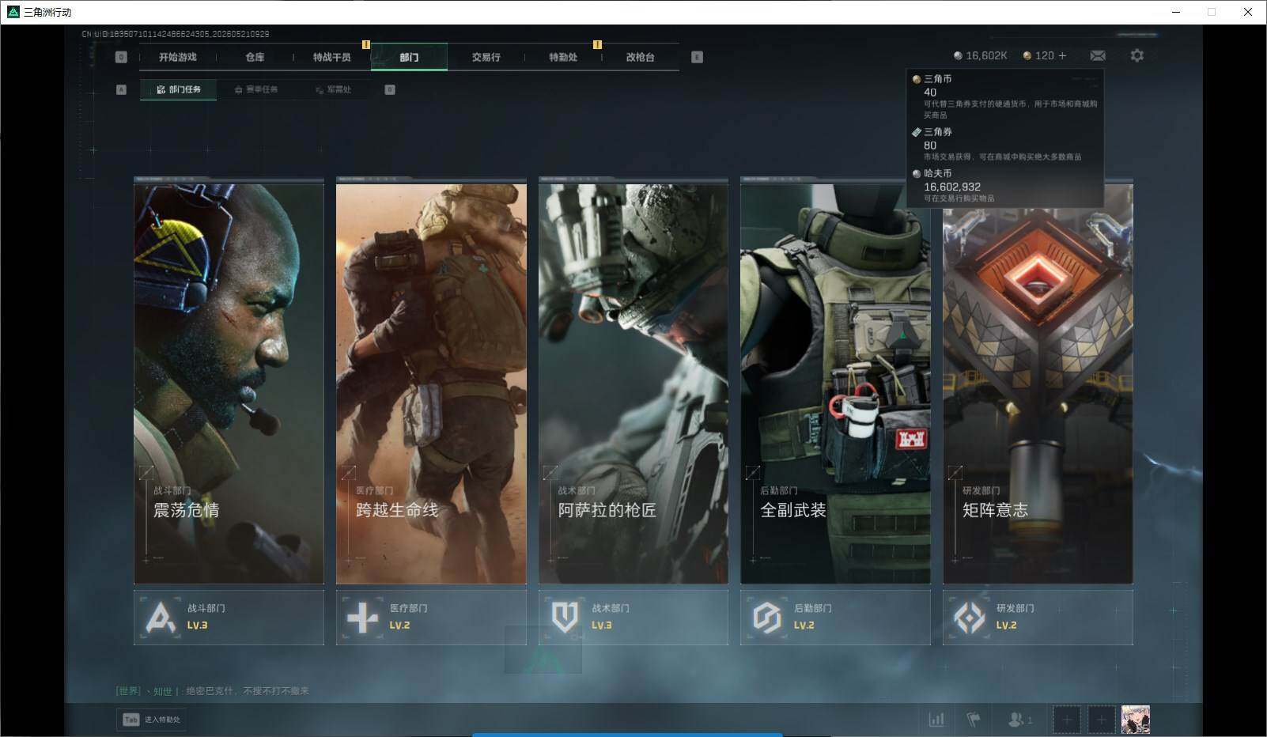Click the CN UID text at top

176,34
